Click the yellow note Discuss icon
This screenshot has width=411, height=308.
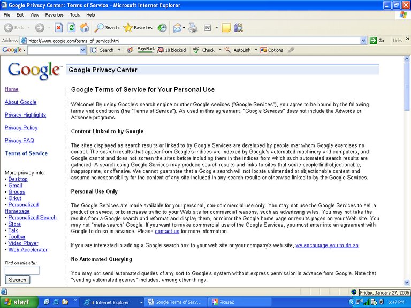pos(226,27)
